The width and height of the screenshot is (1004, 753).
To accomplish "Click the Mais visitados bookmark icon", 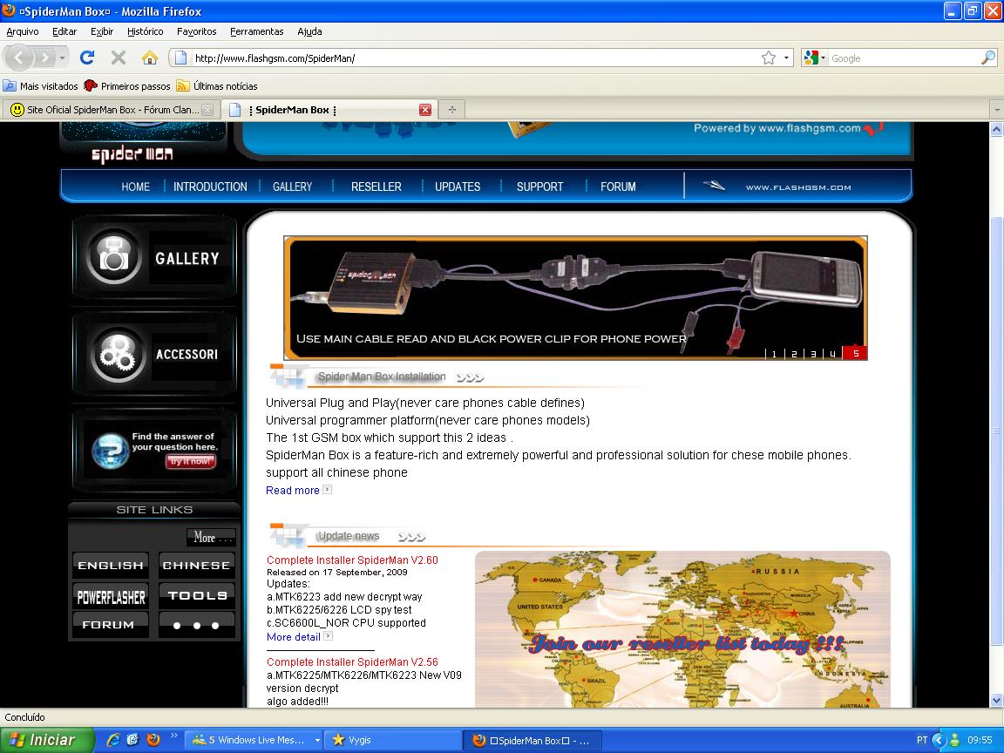I will coord(10,85).
